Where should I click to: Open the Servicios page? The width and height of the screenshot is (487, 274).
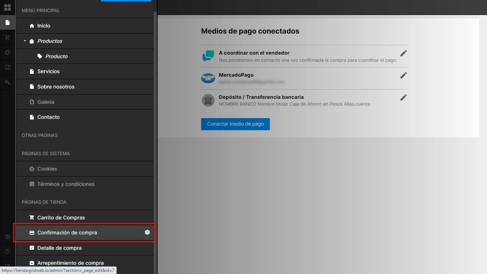click(85, 71)
